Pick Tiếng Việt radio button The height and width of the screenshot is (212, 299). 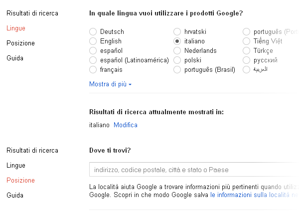(x=247, y=41)
